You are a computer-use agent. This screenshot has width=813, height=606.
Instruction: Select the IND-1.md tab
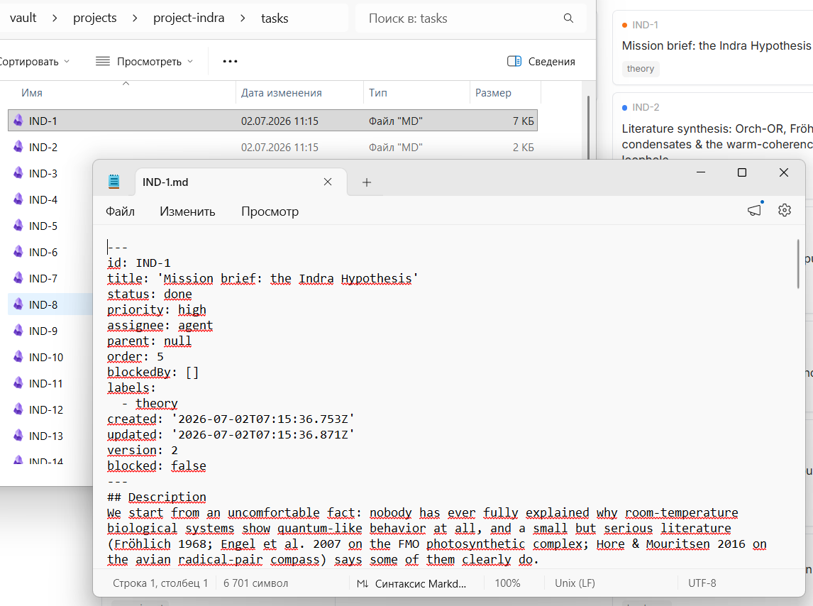click(241, 182)
